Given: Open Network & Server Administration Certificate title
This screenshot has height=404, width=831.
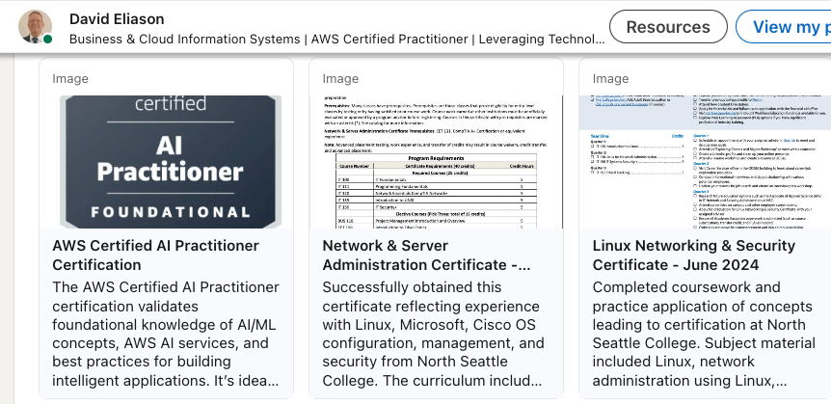Looking at the screenshot, I should pos(426,255).
